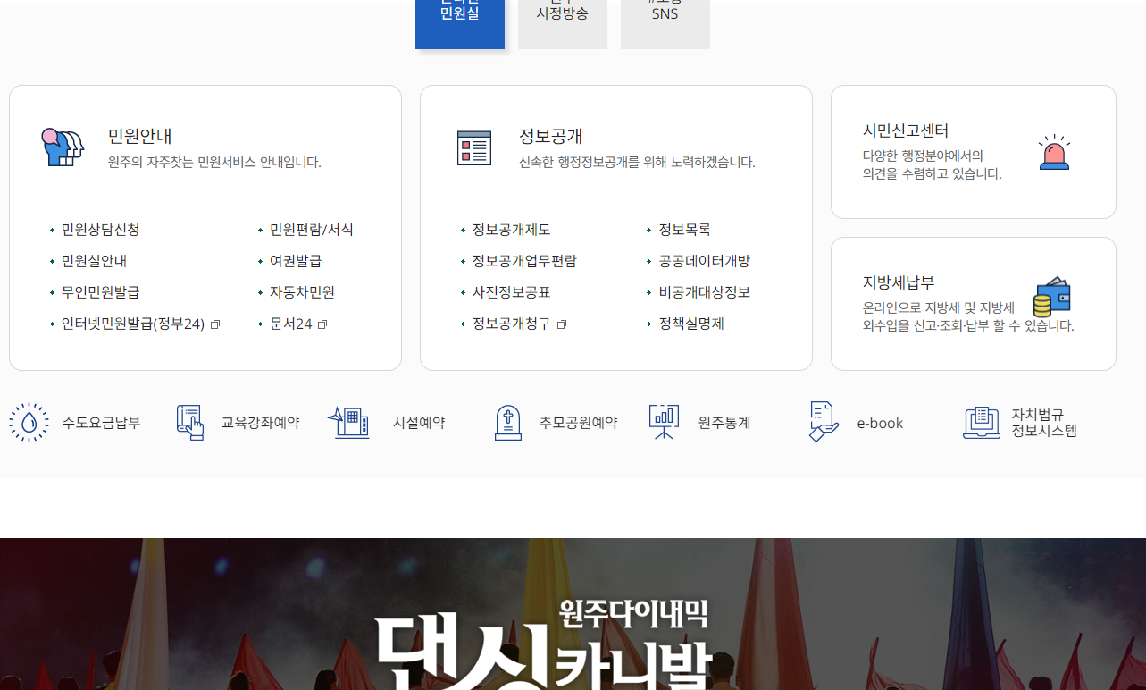Open the 시민신고센터 heading
This screenshot has width=1146, height=690.
pyautogui.click(x=906, y=130)
